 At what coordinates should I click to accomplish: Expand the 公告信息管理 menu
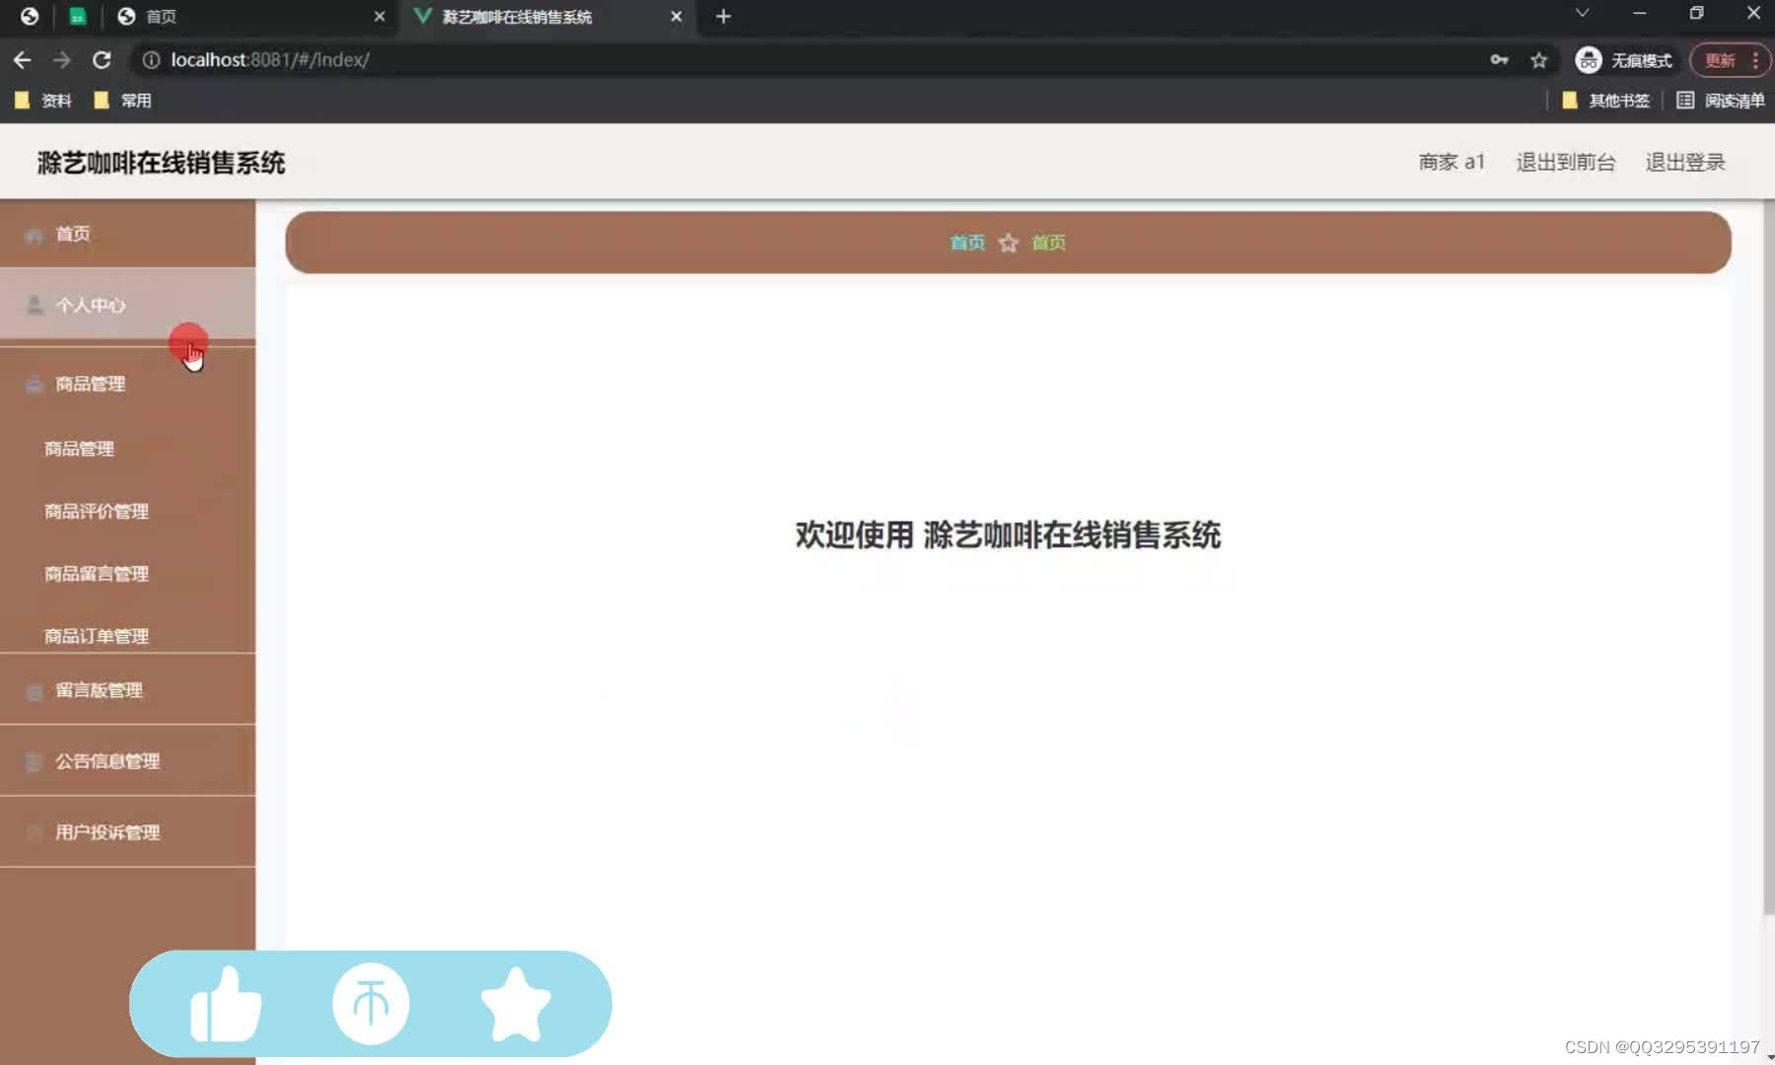tap(127, 761)
